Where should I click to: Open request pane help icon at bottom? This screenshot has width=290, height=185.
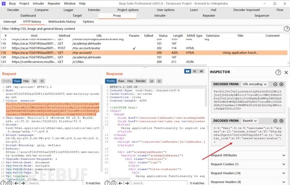click(x=3, y=183)
